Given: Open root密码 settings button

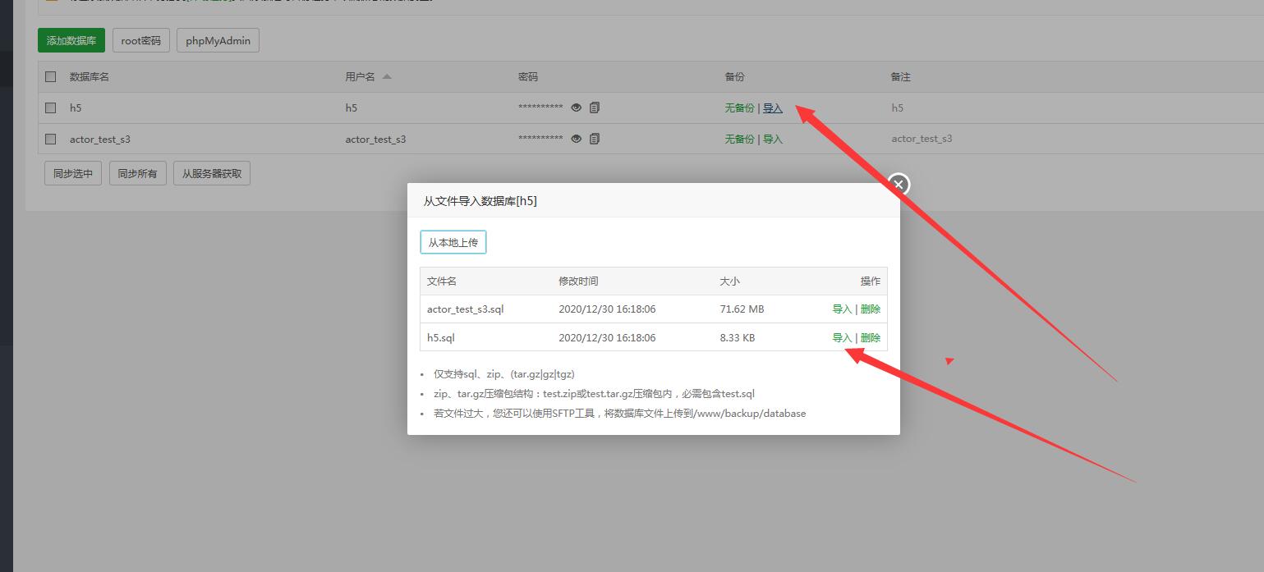Looking at the screenshot, I should click(141, 40).
